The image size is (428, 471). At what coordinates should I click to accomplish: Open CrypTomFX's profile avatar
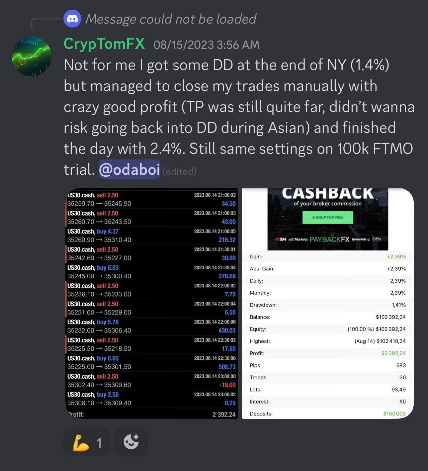coord(32,56)
